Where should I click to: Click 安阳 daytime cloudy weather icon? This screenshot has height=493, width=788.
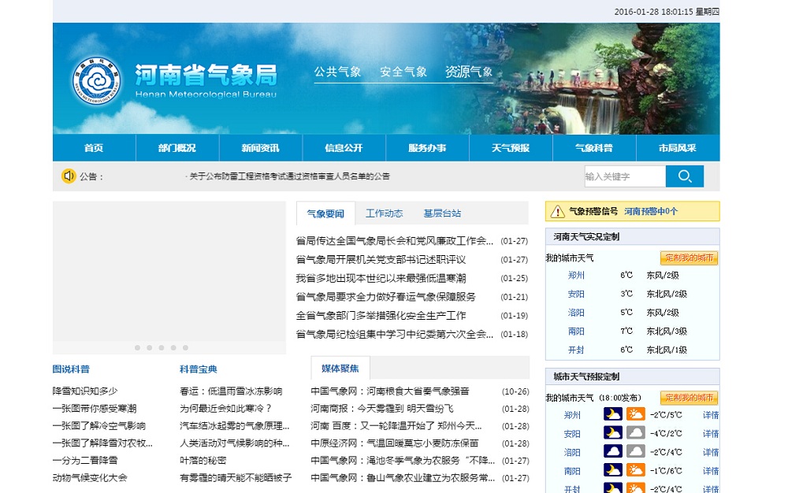[x=635, y=433]
